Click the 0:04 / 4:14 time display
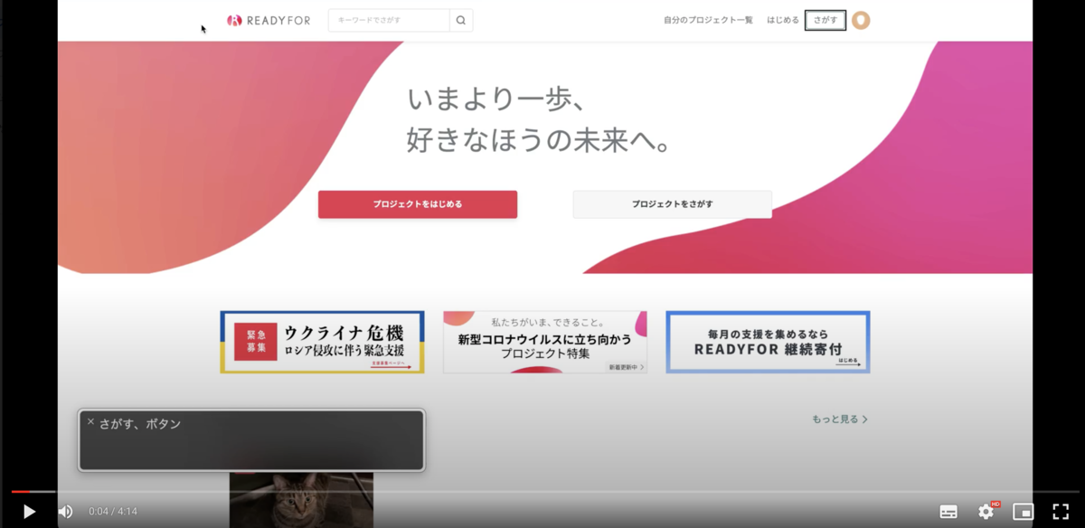1085x528 pixels. [x=113, y=512]
